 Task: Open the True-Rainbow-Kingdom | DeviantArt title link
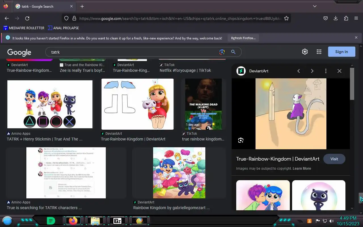pos(278,159)
